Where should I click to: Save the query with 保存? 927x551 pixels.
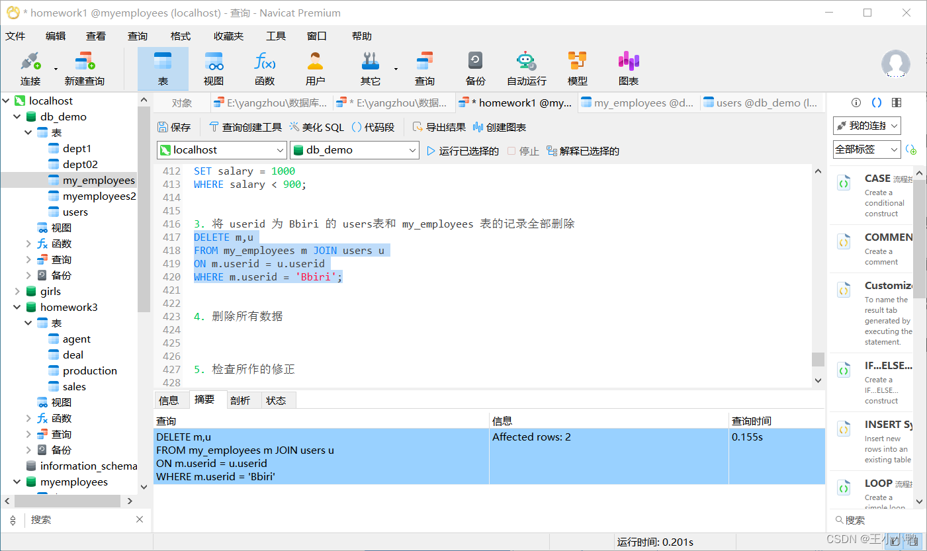click(175, 127)
